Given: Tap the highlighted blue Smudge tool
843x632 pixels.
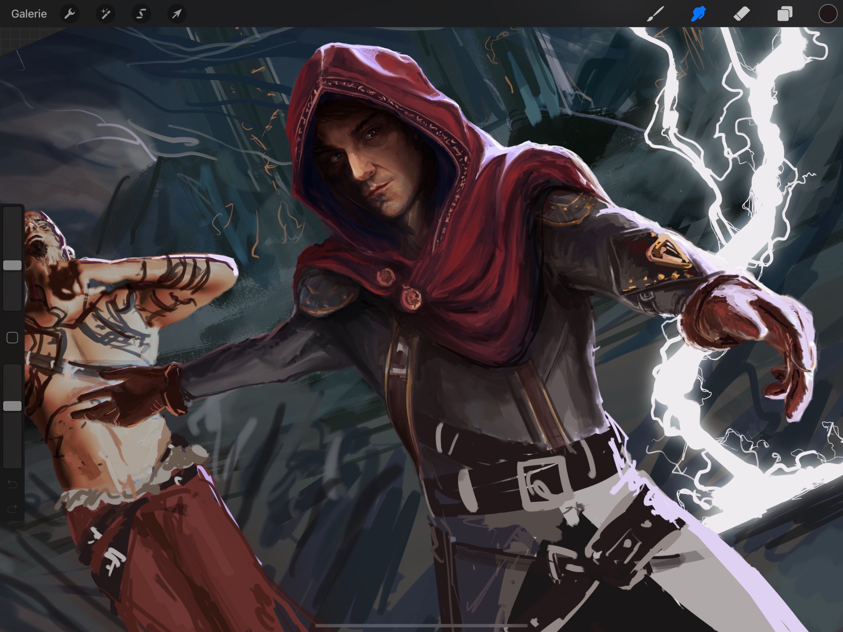Looking at the screenshot, I should (x=698, y=14).
